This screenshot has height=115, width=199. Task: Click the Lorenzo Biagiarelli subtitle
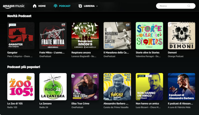click(x=84, y=56)
